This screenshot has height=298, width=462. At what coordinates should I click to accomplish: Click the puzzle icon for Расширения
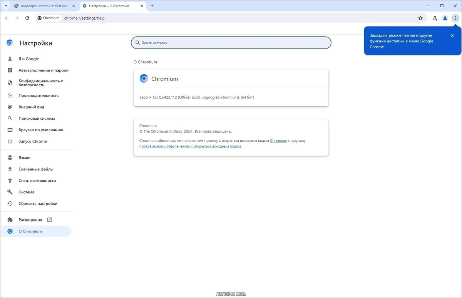point(10,220)
